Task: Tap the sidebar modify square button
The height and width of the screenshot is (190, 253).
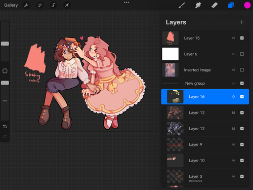Action: point(5,71)
